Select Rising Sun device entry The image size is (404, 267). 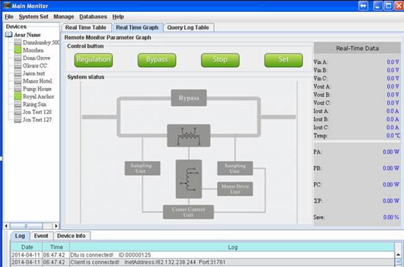pos(35,104)
